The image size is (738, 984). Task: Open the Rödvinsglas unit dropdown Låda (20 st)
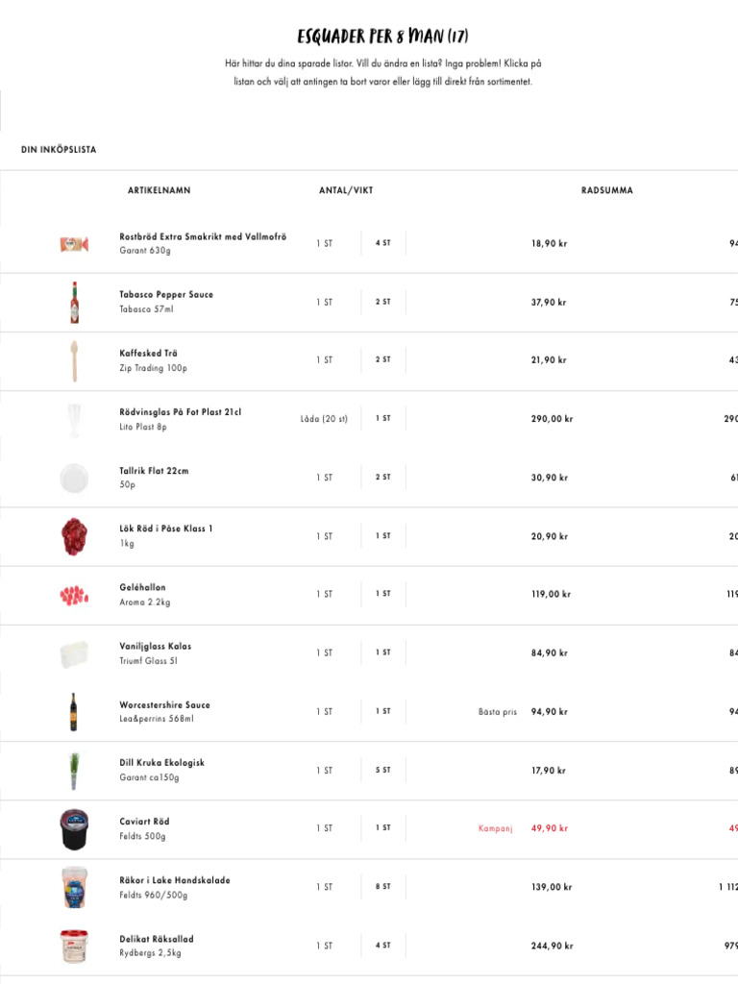[x=324, y=419]
